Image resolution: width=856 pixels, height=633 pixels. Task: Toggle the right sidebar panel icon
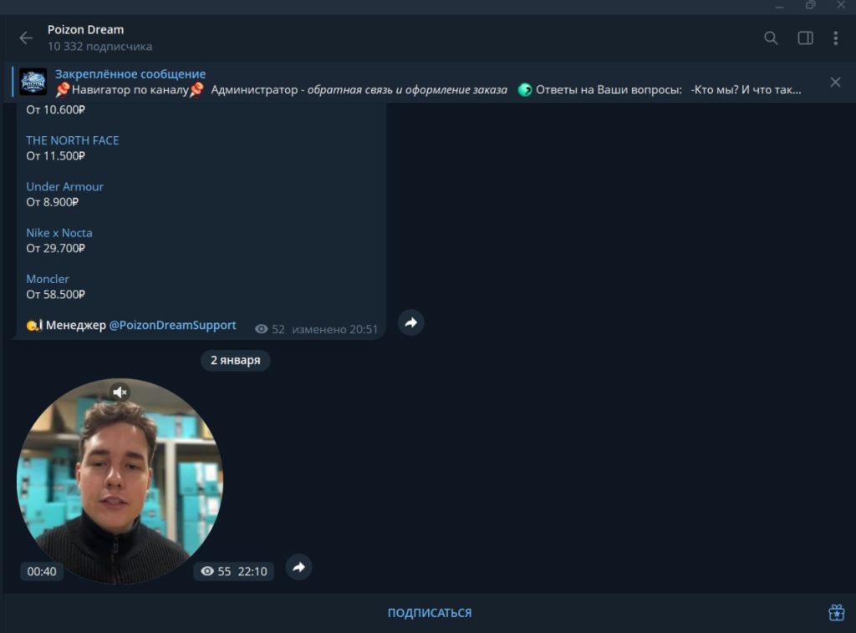(x=805, y=38)
